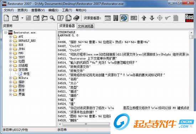Switch to the 文件浏览器 tab

click(x=86, y=26)
